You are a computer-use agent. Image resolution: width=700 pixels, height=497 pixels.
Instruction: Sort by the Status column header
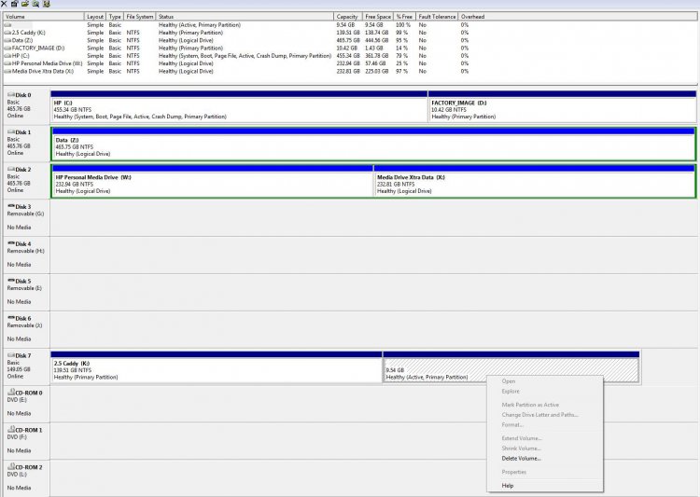click(245, 17)
